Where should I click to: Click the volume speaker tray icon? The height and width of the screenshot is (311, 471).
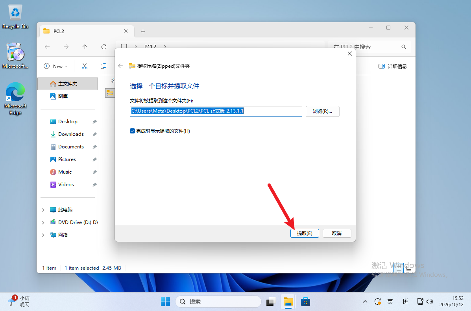pyautogui.click(x=430, y=302)
